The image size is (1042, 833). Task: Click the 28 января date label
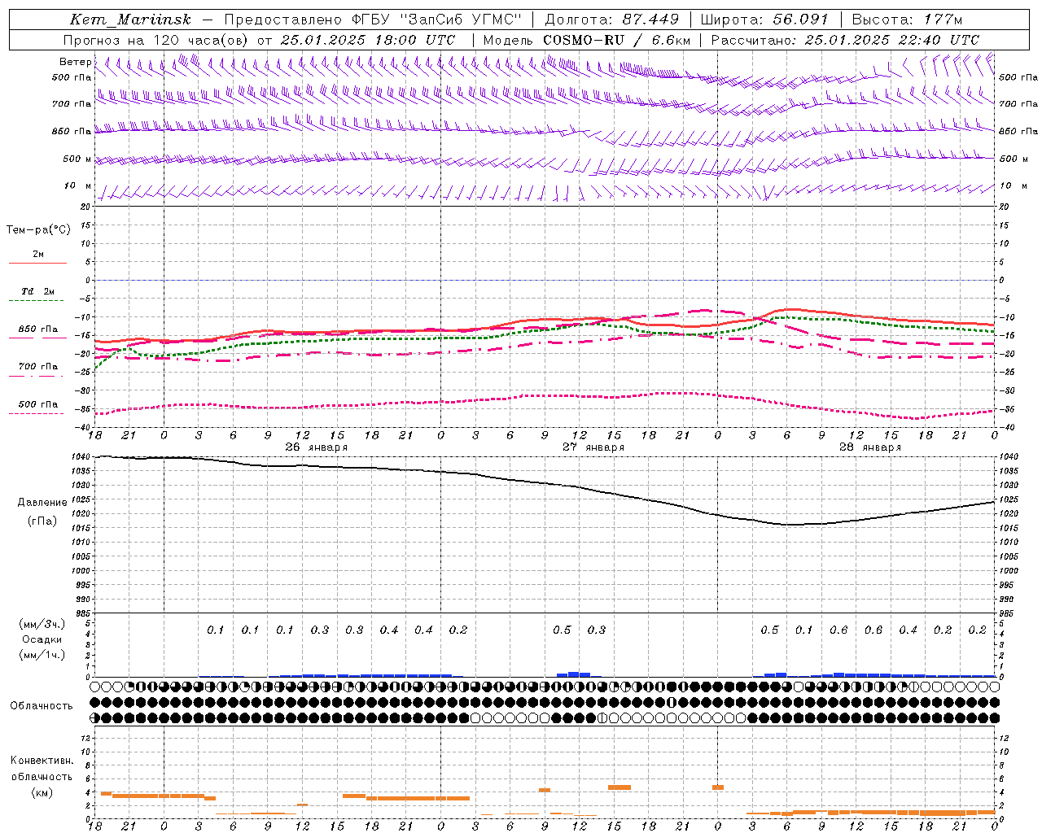tap(870, 447)
